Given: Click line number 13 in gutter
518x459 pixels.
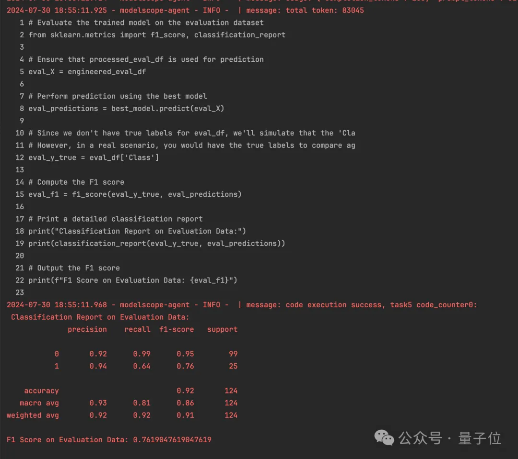Looking at the screenshot, I should pos(20,170).
